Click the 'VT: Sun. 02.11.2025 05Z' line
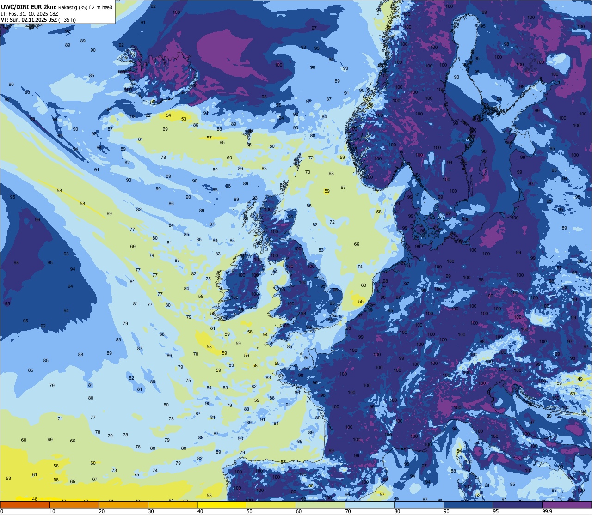 (x=29, y=20)
